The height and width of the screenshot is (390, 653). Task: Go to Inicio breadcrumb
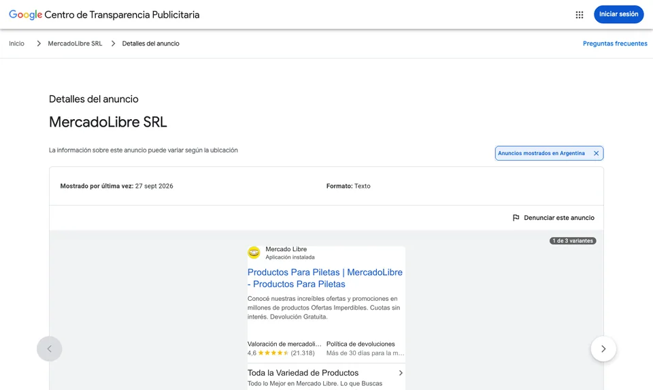(16, 44)
